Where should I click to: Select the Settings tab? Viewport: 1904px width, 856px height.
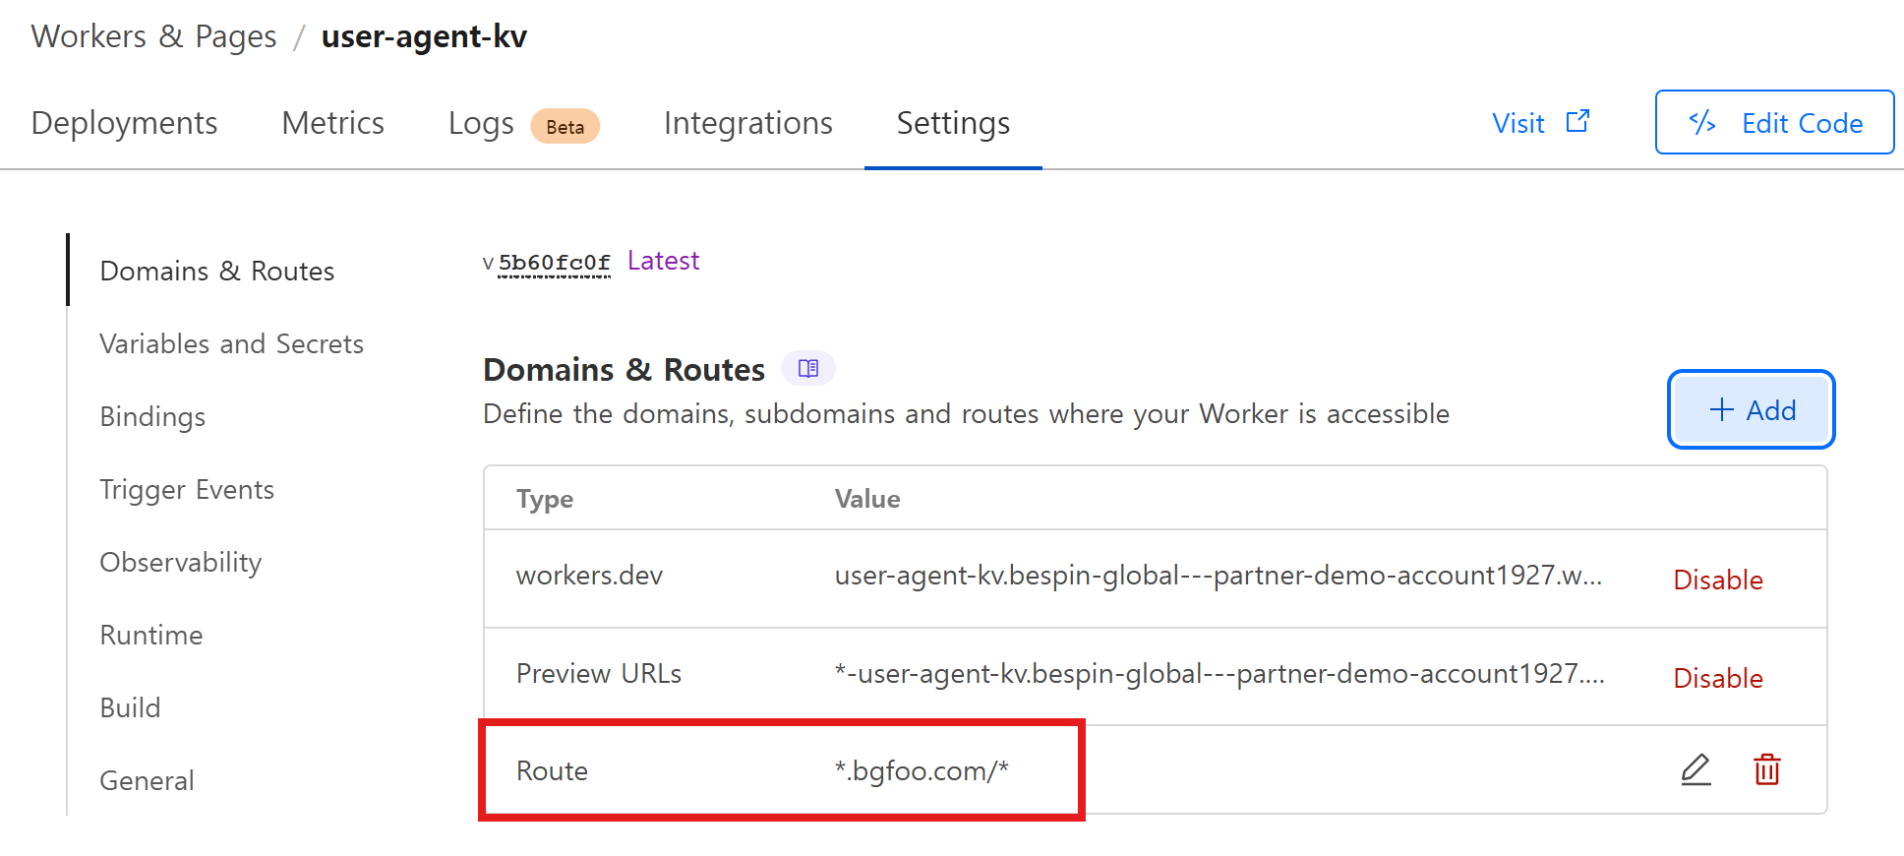(952, 123)
